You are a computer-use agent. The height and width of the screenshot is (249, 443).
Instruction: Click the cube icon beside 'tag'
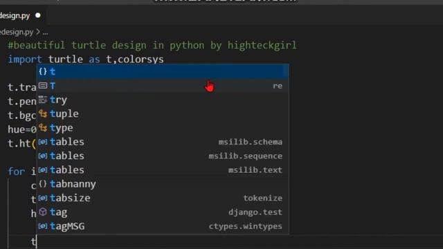(x=43, y=212)
